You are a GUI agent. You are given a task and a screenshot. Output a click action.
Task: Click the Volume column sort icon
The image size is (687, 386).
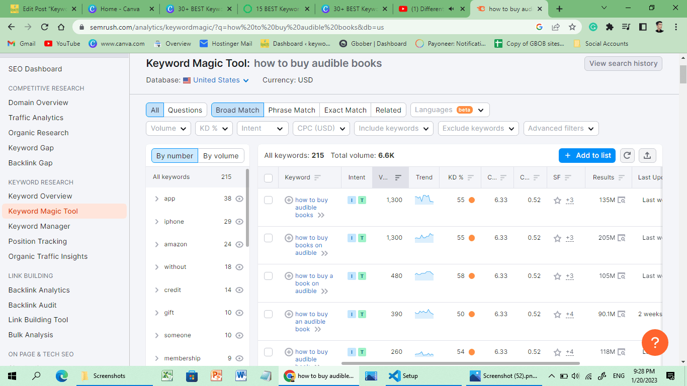click(398, 177)
